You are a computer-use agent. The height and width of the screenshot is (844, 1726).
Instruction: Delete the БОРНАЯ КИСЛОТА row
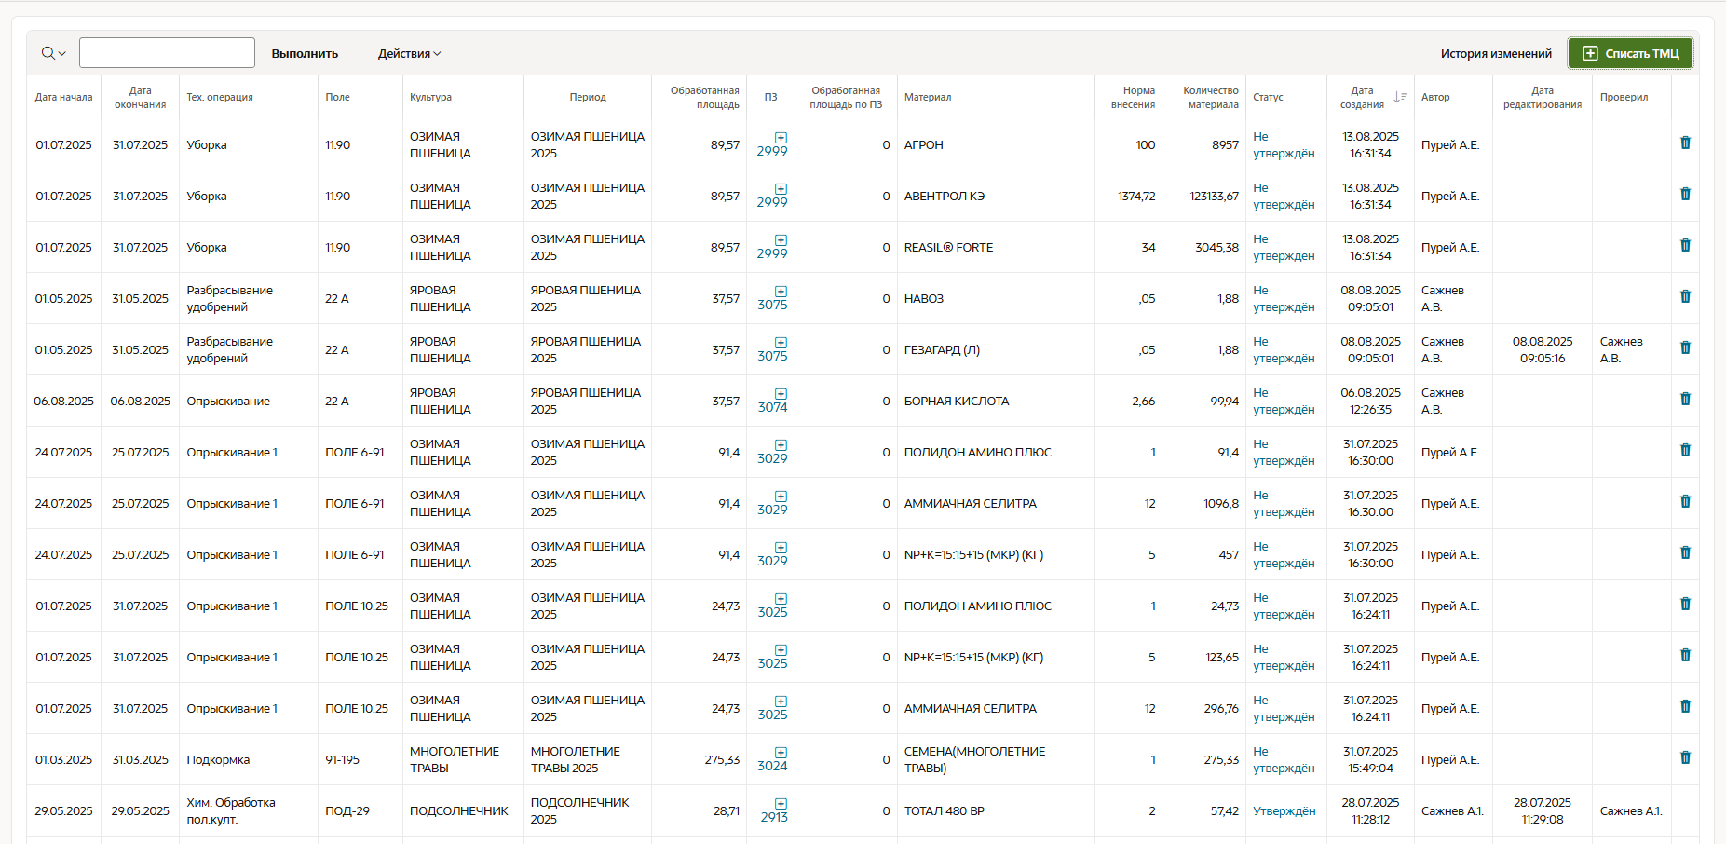pos(1684,399)
